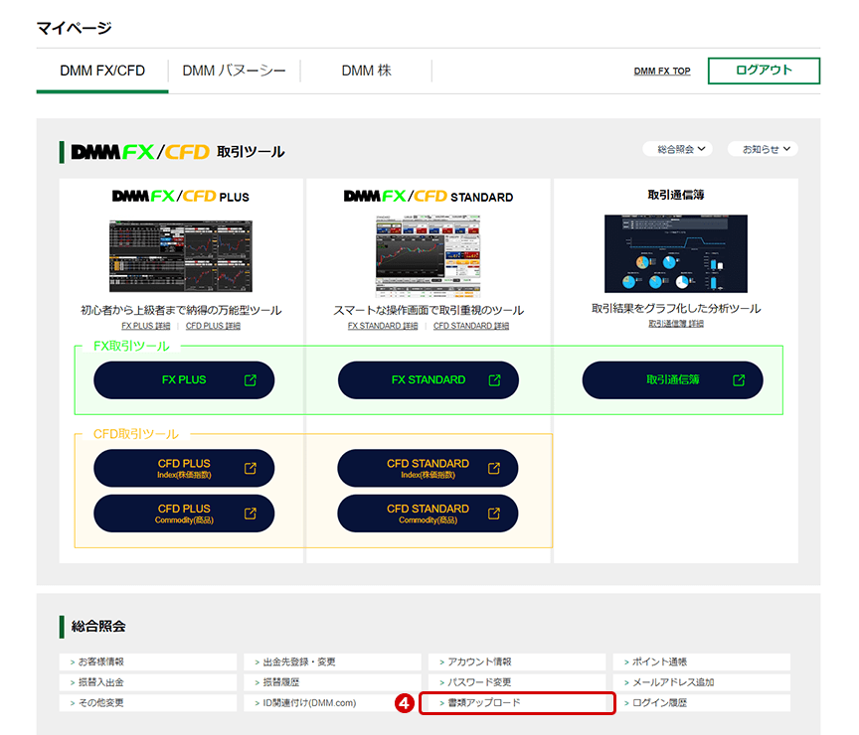
Task: Open the FX STANDARD 詳細 link
Action: click(x=383, y=326)
